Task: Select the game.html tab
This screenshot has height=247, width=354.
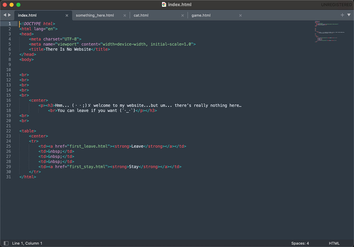Action: 201,15
